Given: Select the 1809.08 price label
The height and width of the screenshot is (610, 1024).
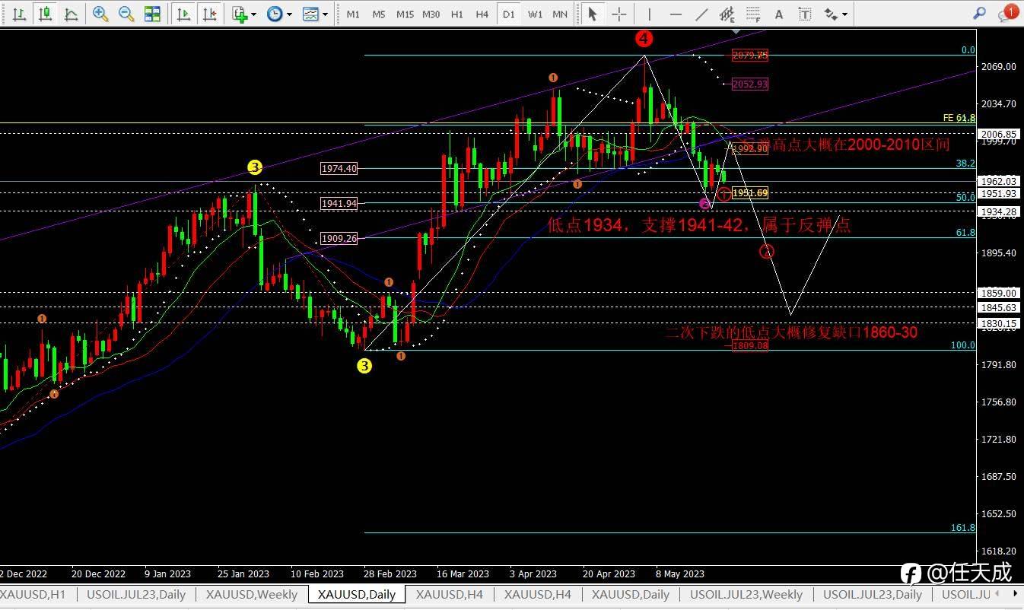Looking at the screenshot, I should (x=749, y=345).
